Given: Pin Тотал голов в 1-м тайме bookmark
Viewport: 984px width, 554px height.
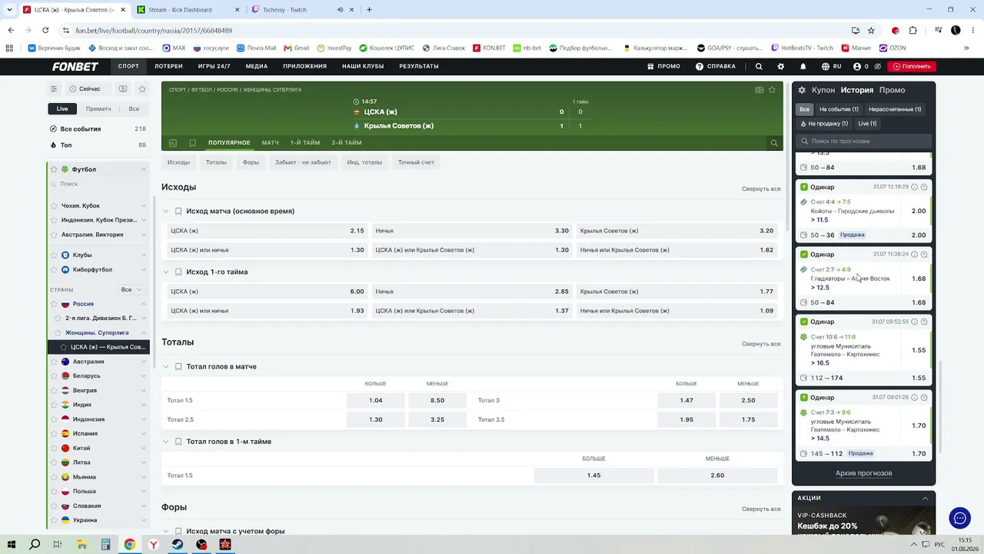Looking at the screenshot, I should (x=178, y=442).
